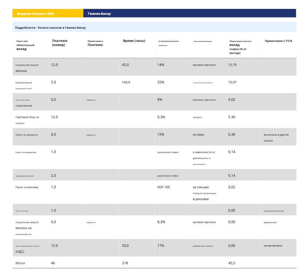Click contribution value '5.30'

(x=232, y=117)
